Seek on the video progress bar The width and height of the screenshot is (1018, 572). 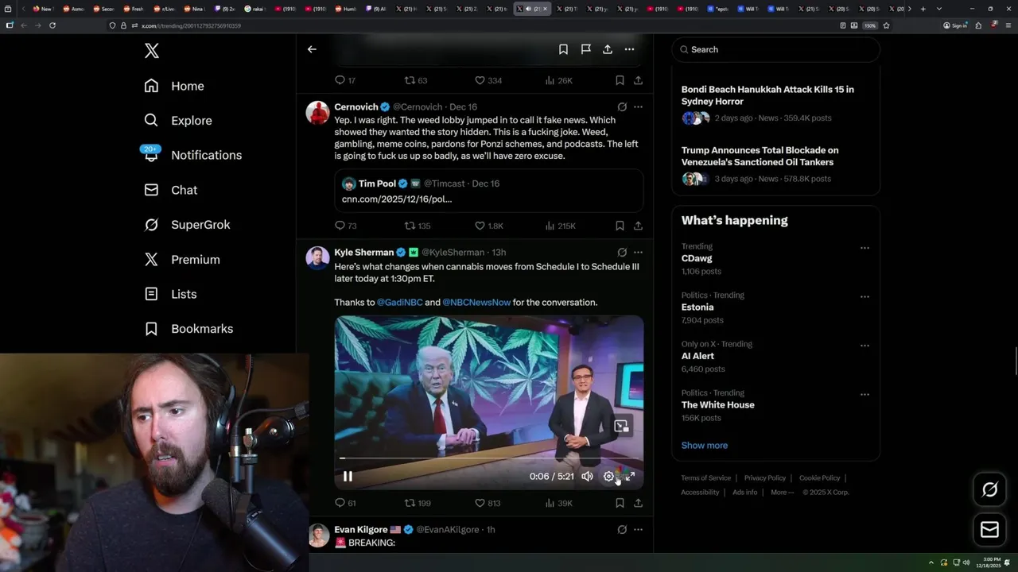(x=488, y=458)
